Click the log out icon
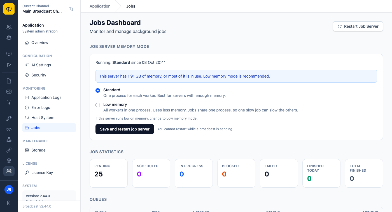 point(9,203)
